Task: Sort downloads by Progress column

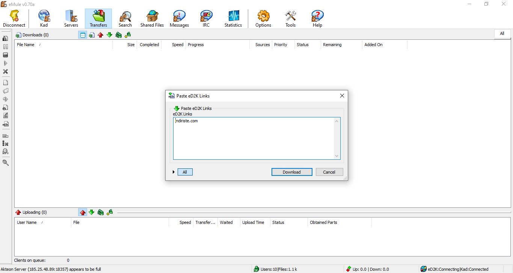Action: click(217, 45)
